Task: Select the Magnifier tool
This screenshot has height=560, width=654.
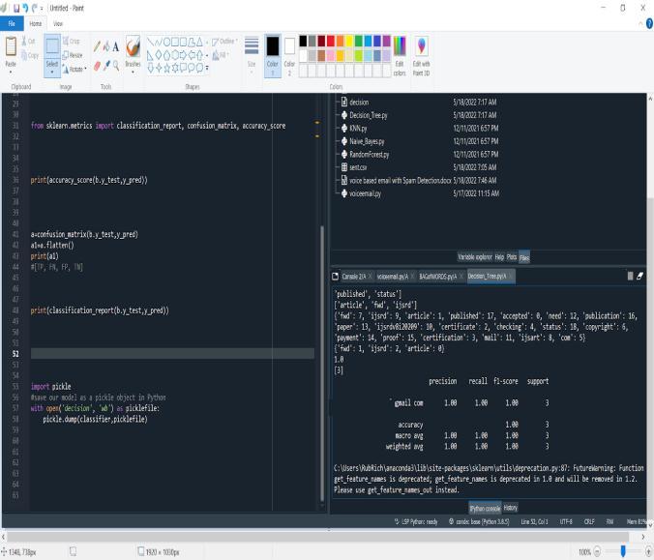Action: (116, 66)
